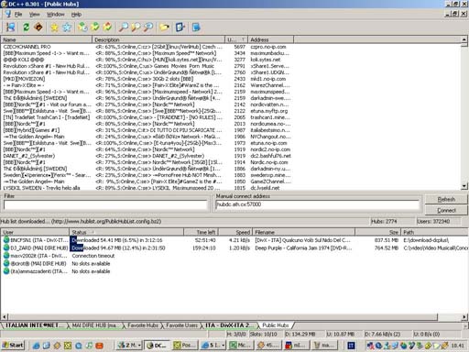Screen dimensions: 469x352
Task: Sort transfers by Filename column header
Action: coord(303,232)
